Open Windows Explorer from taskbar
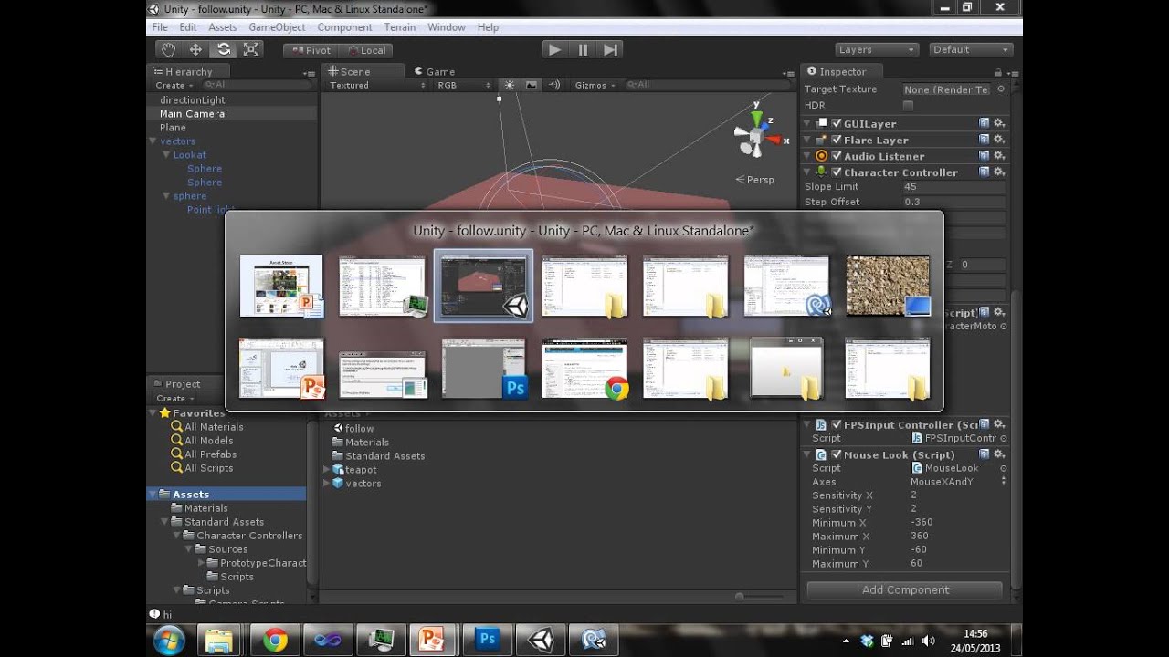Image resolution: width=1169 pixels, height=657 pixels. tap(218, 640)
